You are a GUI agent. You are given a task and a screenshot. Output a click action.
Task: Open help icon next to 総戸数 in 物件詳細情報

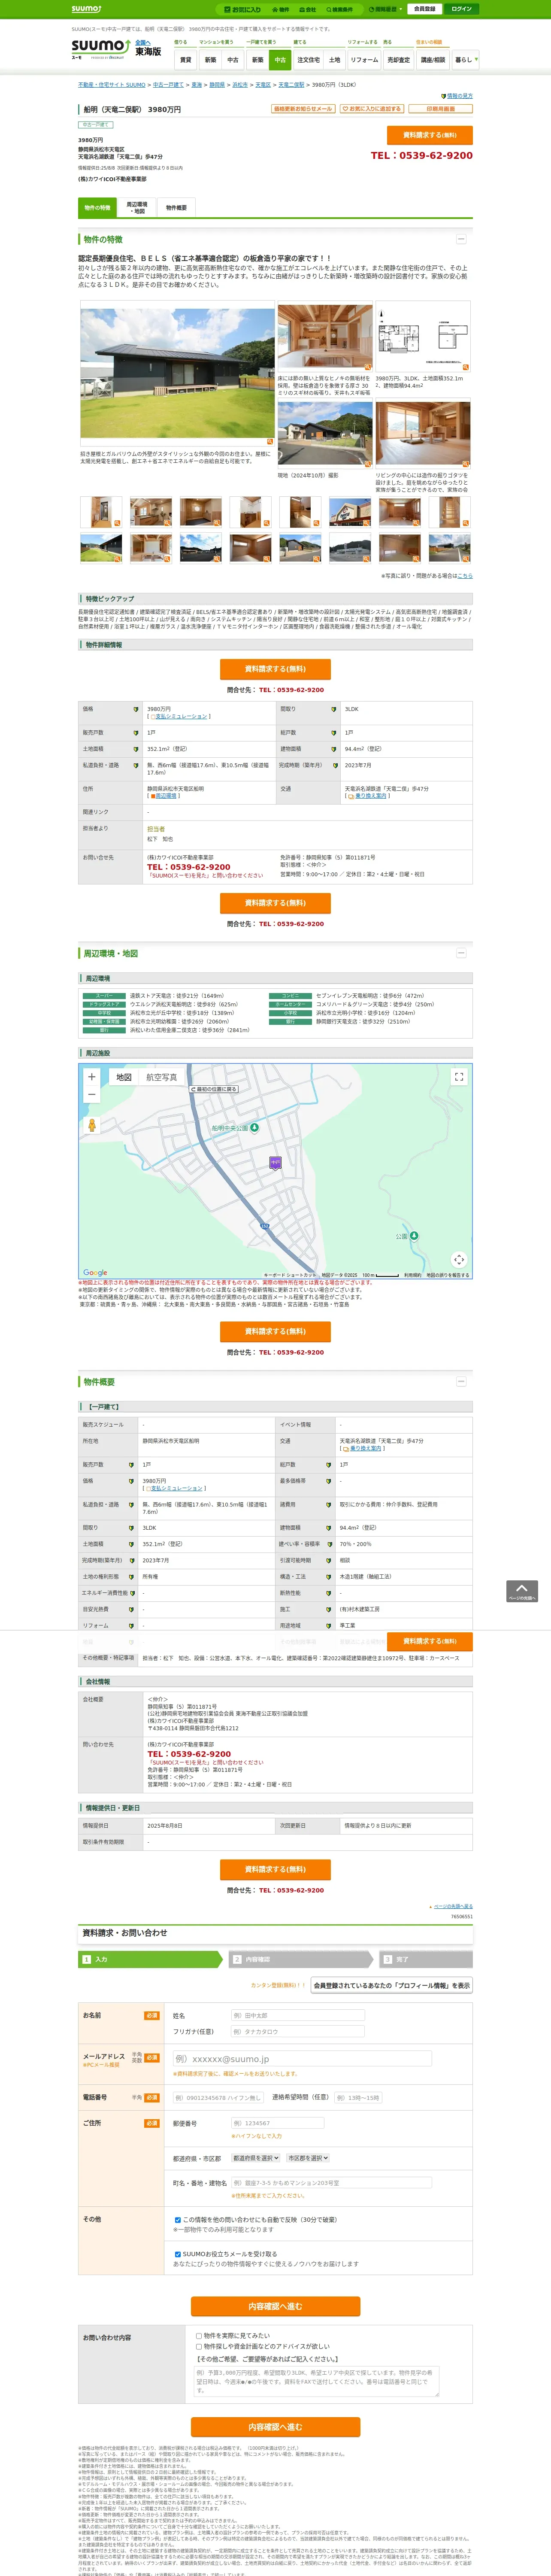(334, 733)
